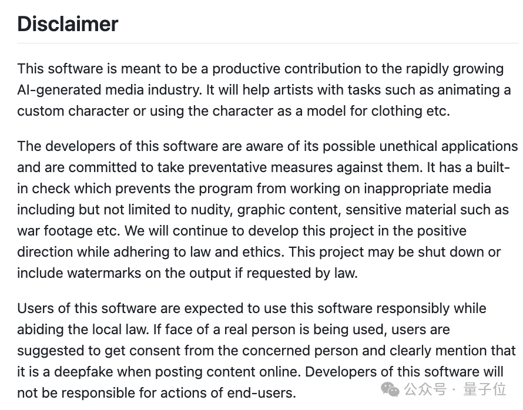Click the horizontal divider under Disclaimer
The width and height of the screenshot is (523, 410).
click(x=268, y=43)
